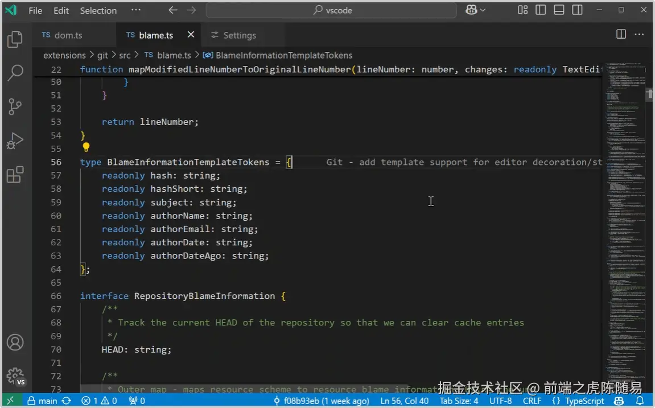Open the Source Control view
The width and height of the screenshot is (655, 408).
[15, 106]
